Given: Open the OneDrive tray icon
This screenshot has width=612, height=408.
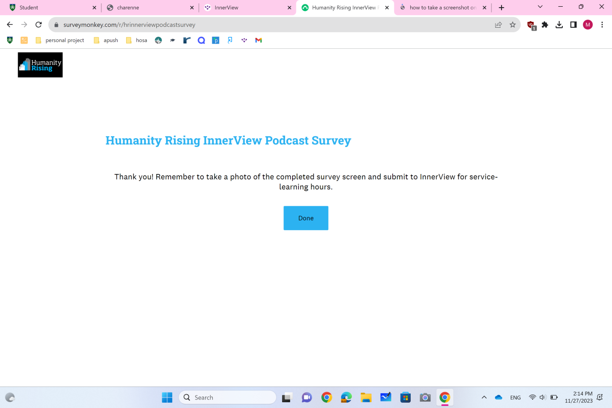Looking at the screenshot, I should (499, 397).
